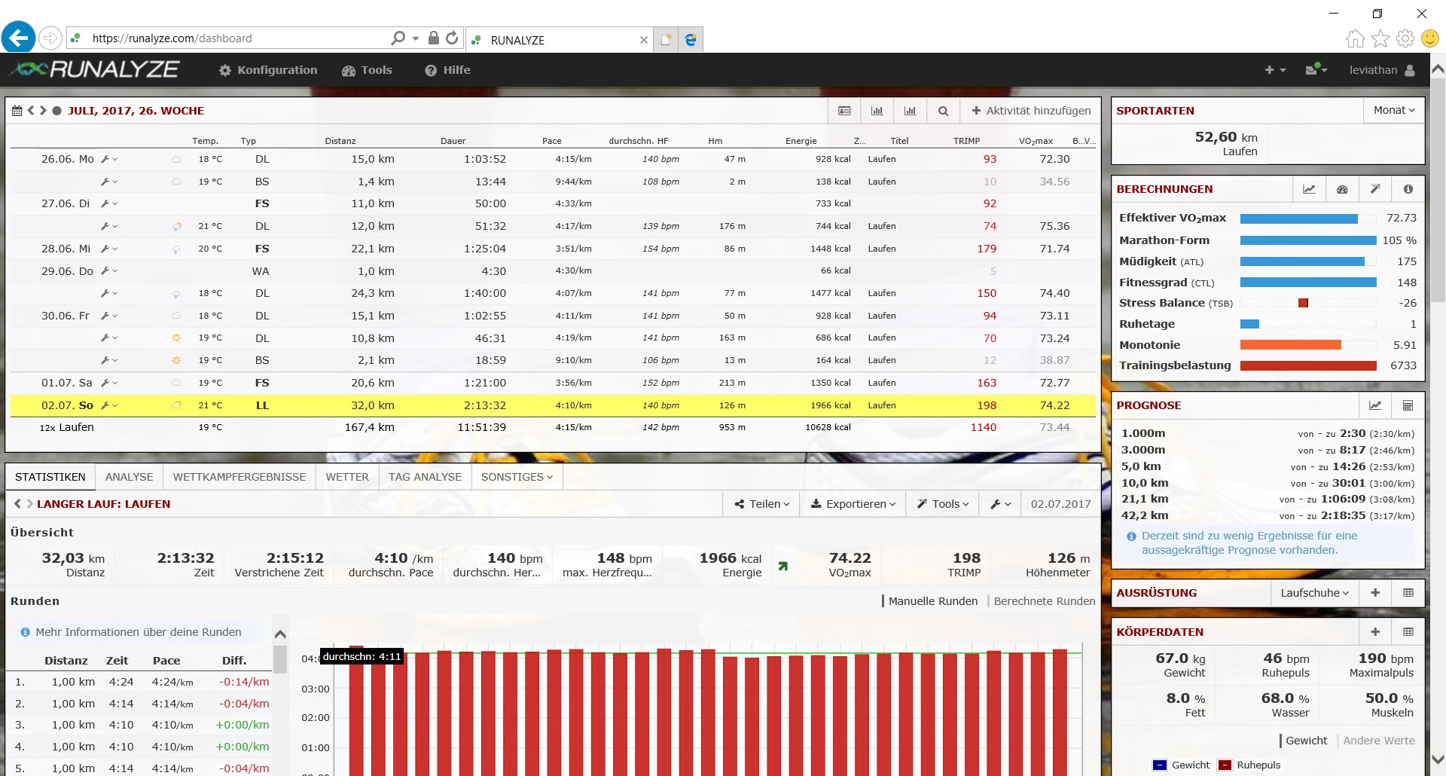Expand the Monat dropdown in Sportarten

pyautogui.click(x=1393, y=110)
